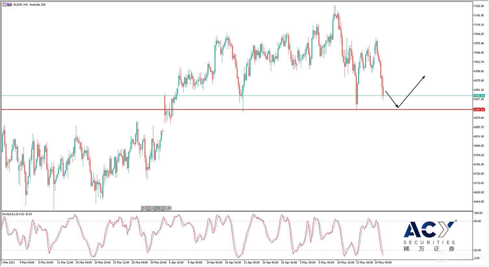This screenshot has height=267, width=489.
Task: Click the "3 May 08:00" time axis label
Action: click(308, 262)
